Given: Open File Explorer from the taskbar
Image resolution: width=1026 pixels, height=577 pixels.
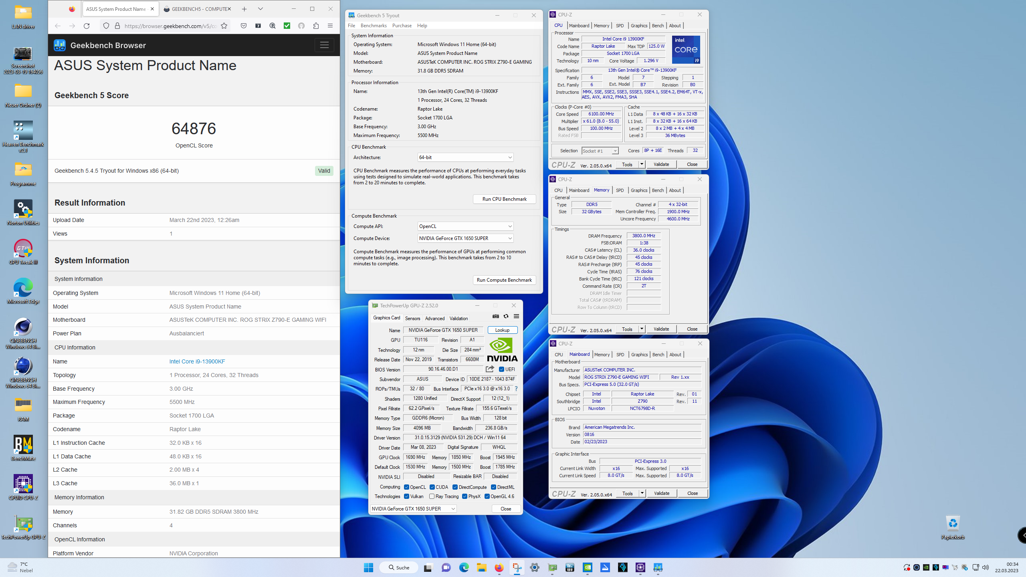Looking at the screenshot, I should tap(481, 567).
